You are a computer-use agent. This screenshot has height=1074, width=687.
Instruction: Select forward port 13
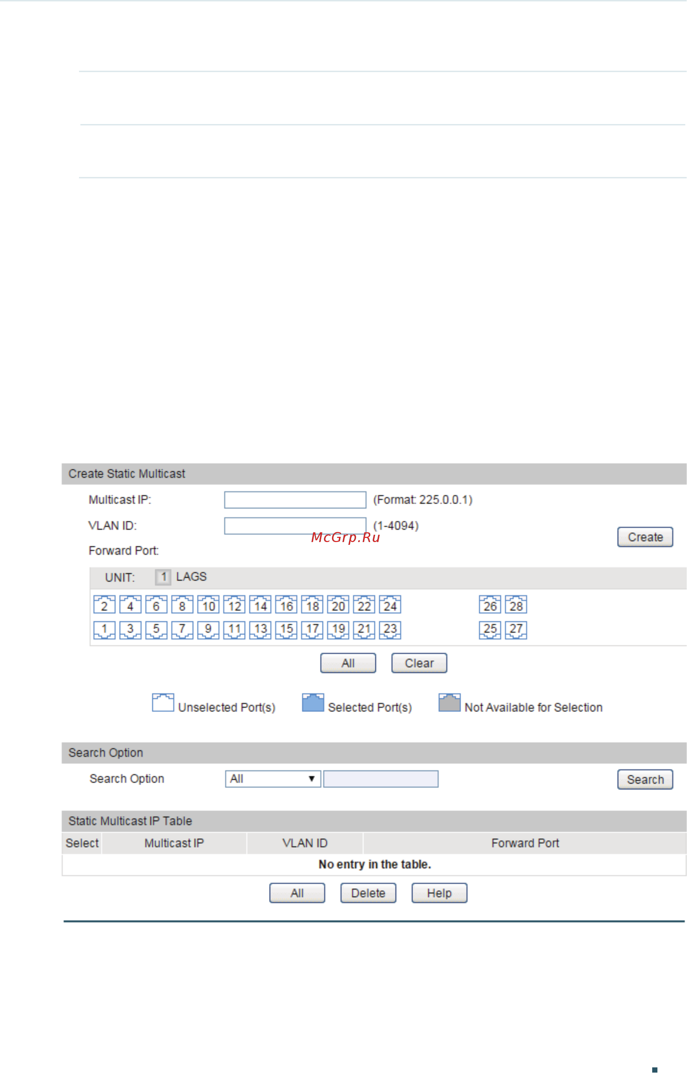tap(260, 630)
